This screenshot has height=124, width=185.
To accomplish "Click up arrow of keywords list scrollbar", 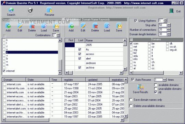I will click(60, 40).
